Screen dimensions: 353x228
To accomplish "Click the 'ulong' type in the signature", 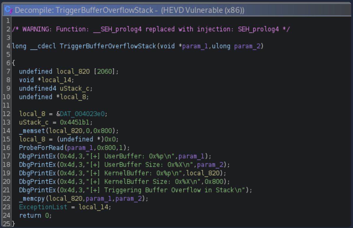I will [x=221, y=46].
